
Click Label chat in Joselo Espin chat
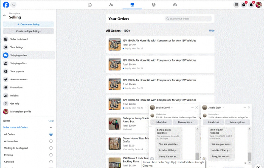214,122
